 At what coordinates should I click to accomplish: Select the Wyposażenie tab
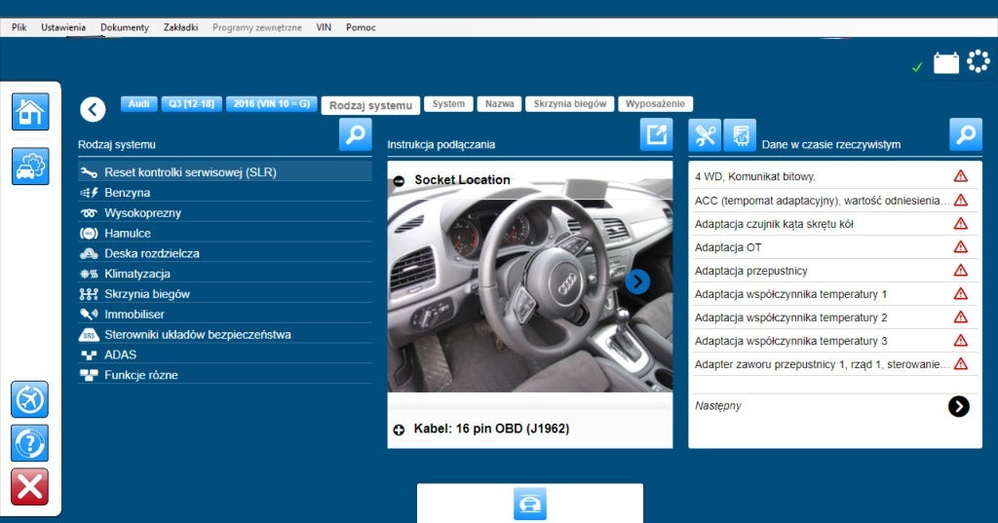(655, 103)
